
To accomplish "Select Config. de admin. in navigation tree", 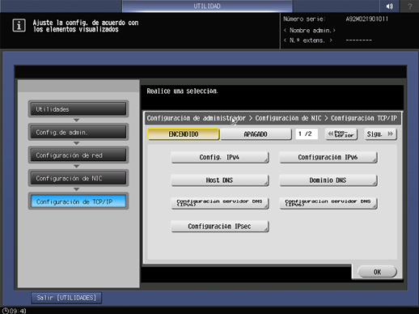I will click(x=78, y=132).
